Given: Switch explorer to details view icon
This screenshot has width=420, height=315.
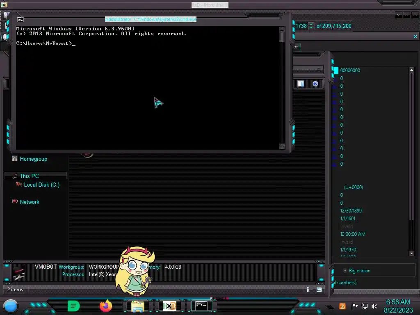Looking at the screenshot, I should coord(308,289).
